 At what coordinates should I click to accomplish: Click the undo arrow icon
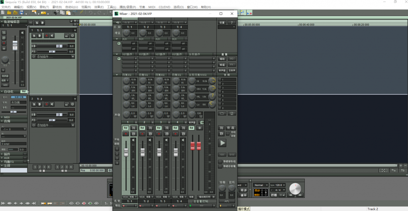pyautogui.click(x=90, y=12)
